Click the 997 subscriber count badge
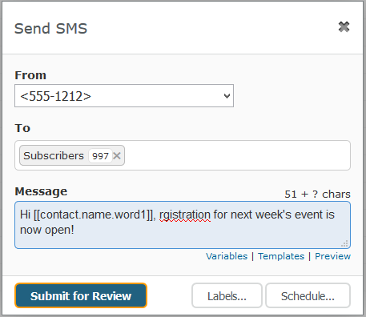 100,156
